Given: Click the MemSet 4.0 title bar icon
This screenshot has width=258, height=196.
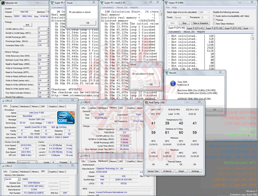Looking at the screenshot, I should pyautogui.click(x=3, y=3).
